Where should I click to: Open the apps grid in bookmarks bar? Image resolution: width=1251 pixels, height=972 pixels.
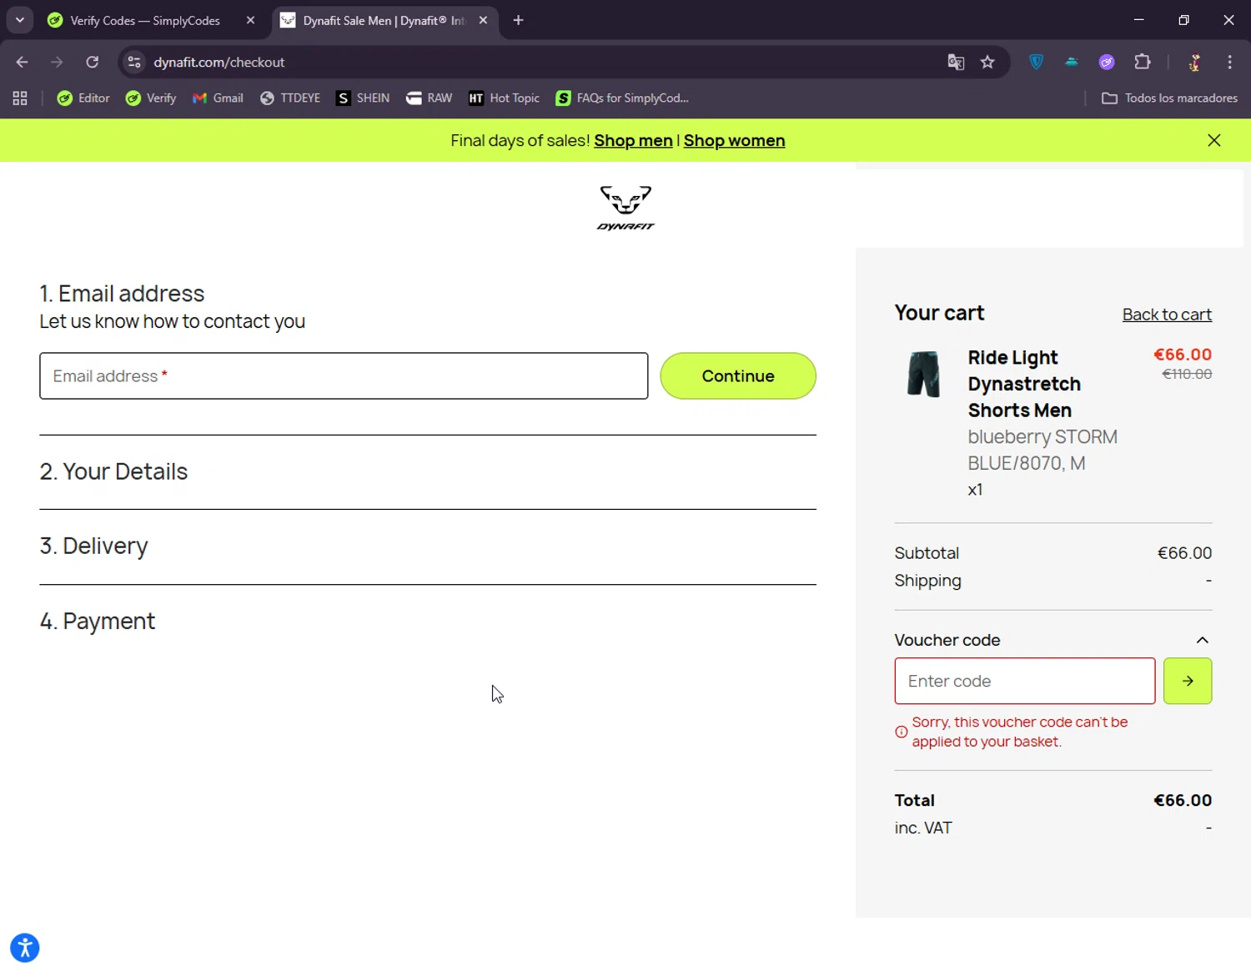tap(20, 98)
